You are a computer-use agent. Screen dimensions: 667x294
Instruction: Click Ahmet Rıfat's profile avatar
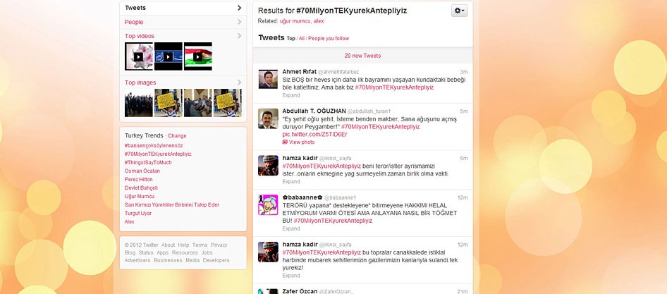point(268,79)
